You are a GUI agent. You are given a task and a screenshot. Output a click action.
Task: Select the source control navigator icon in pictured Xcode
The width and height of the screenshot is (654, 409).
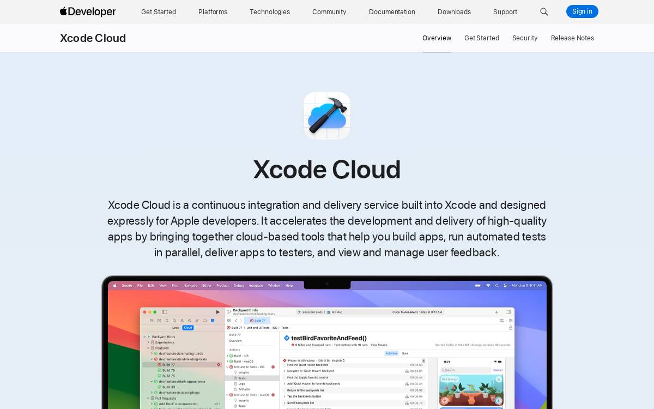159,321
